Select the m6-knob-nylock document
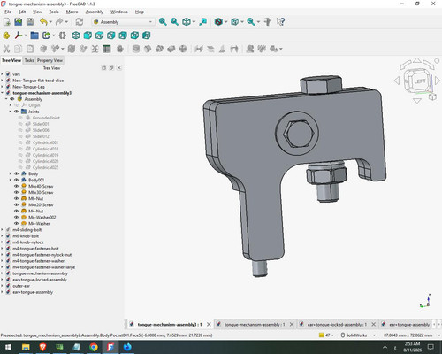Image resolution: width=442 pixels, height=354 pixels. click(28, 242)
